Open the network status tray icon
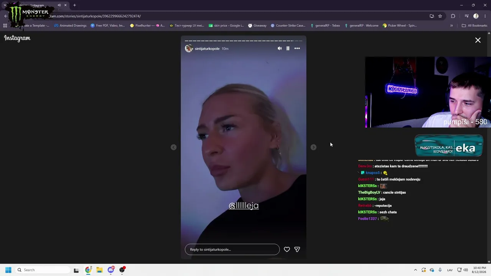 (x=459, y=270)
